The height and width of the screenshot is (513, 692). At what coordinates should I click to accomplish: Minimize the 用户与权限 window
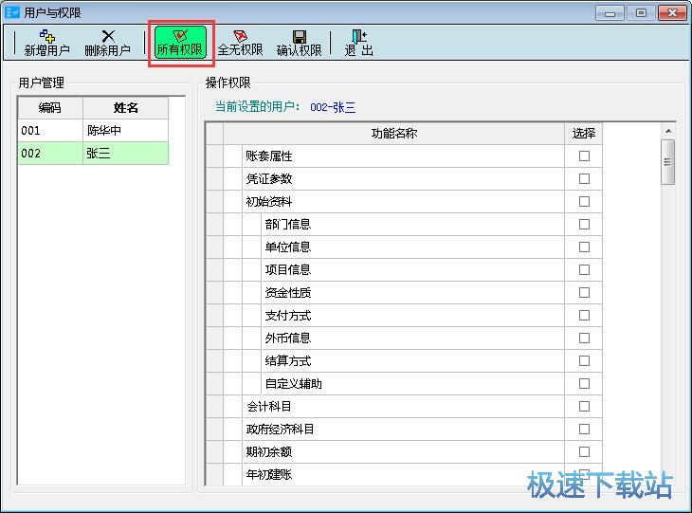click(x=610, y=13)
